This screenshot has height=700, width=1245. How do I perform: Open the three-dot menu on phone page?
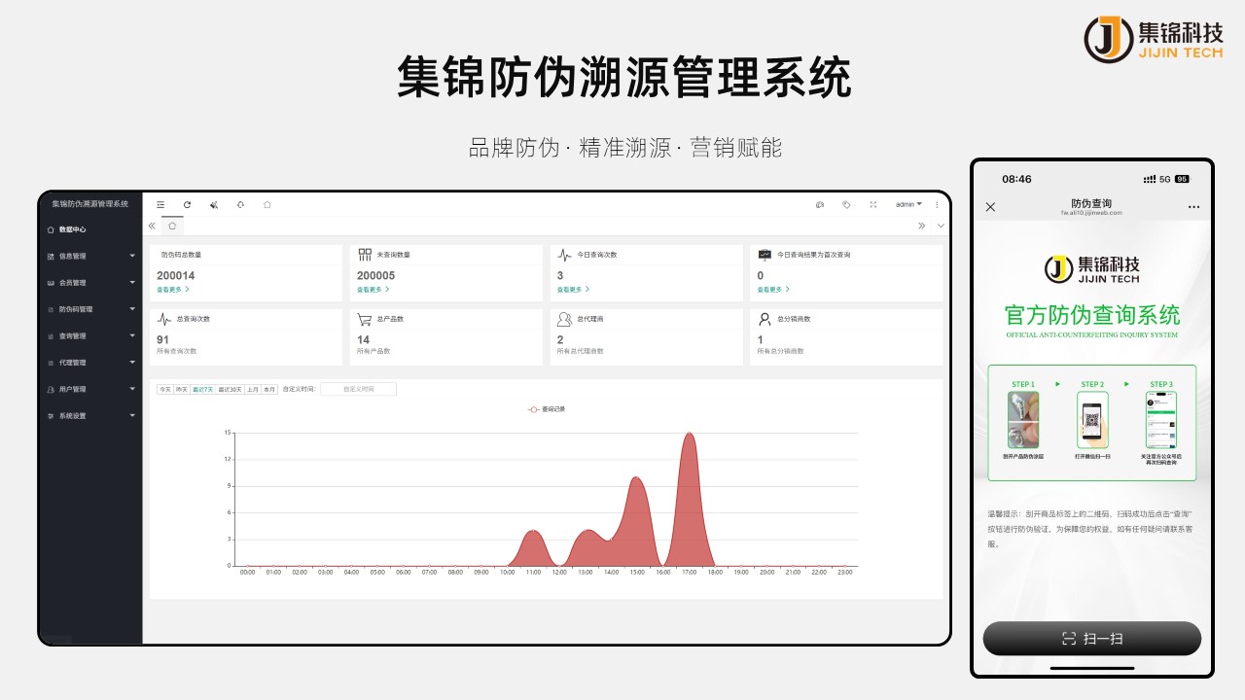(x=1193, y=207)
